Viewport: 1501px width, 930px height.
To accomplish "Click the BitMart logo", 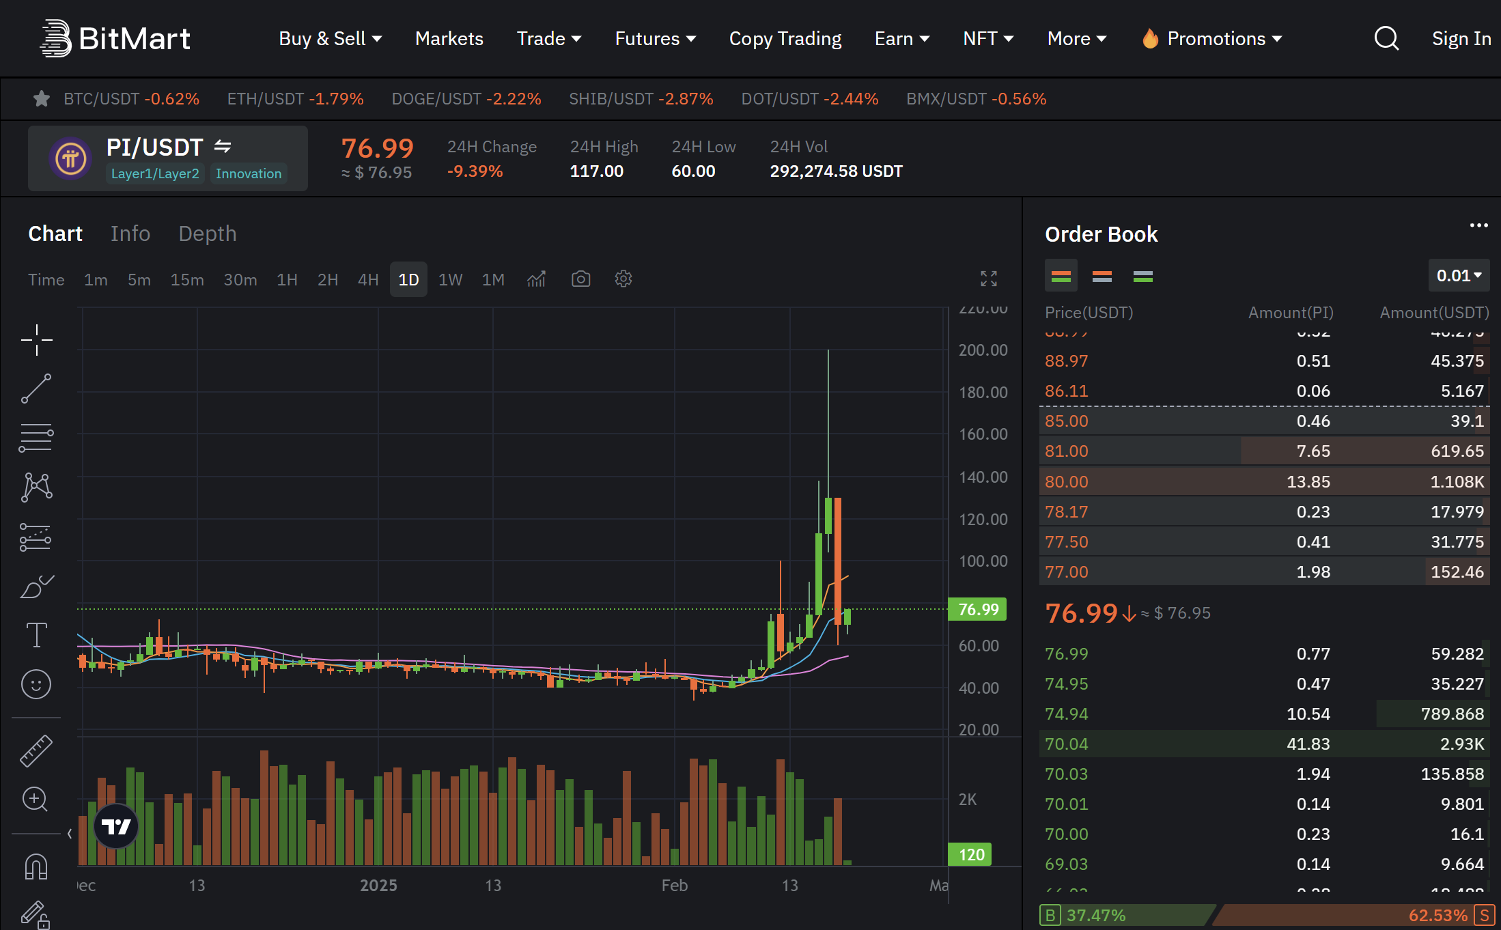I will (x=115, y=38).
